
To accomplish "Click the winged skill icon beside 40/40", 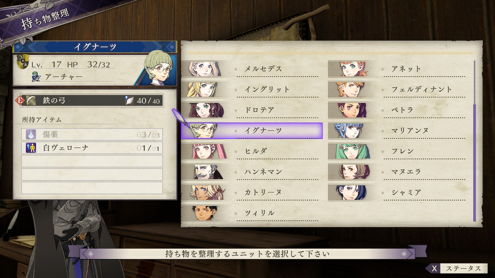I will [x=129, y=101].
